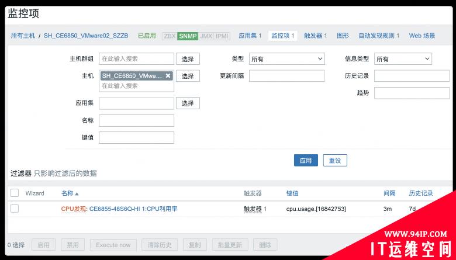The image size is (456, 260).
Task: Click the 3m interval value
Action: click(388, 209)
